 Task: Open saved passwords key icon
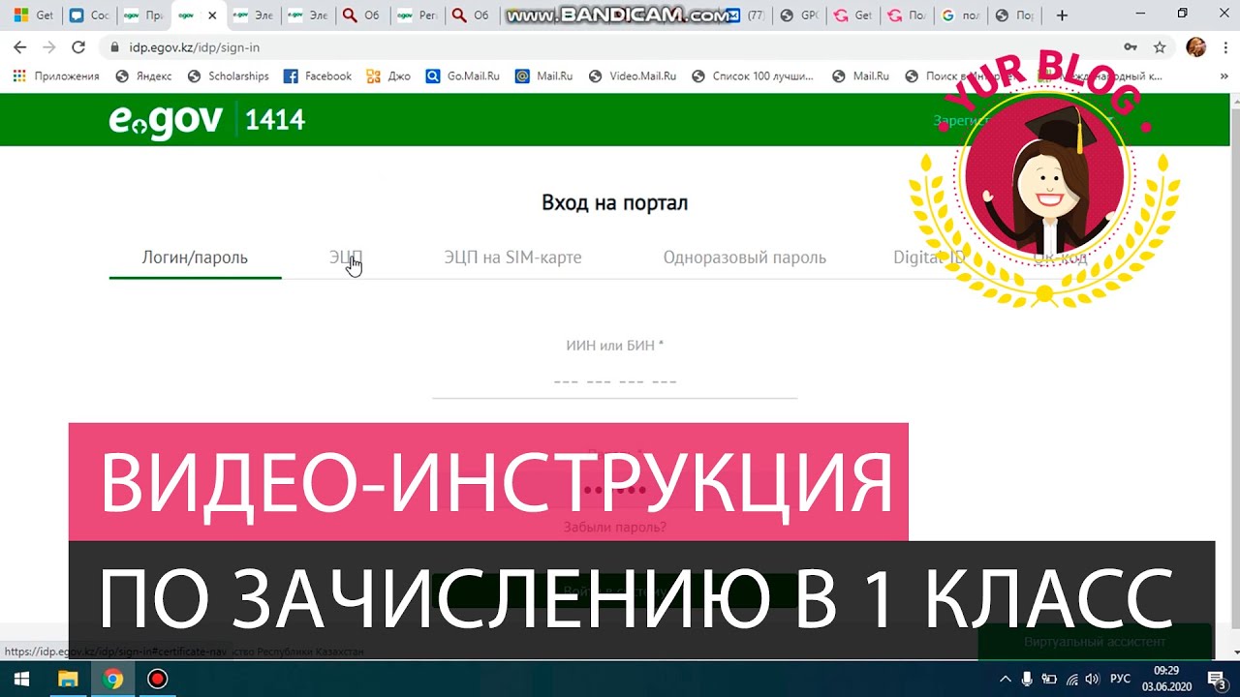[x=1130, y=46]
